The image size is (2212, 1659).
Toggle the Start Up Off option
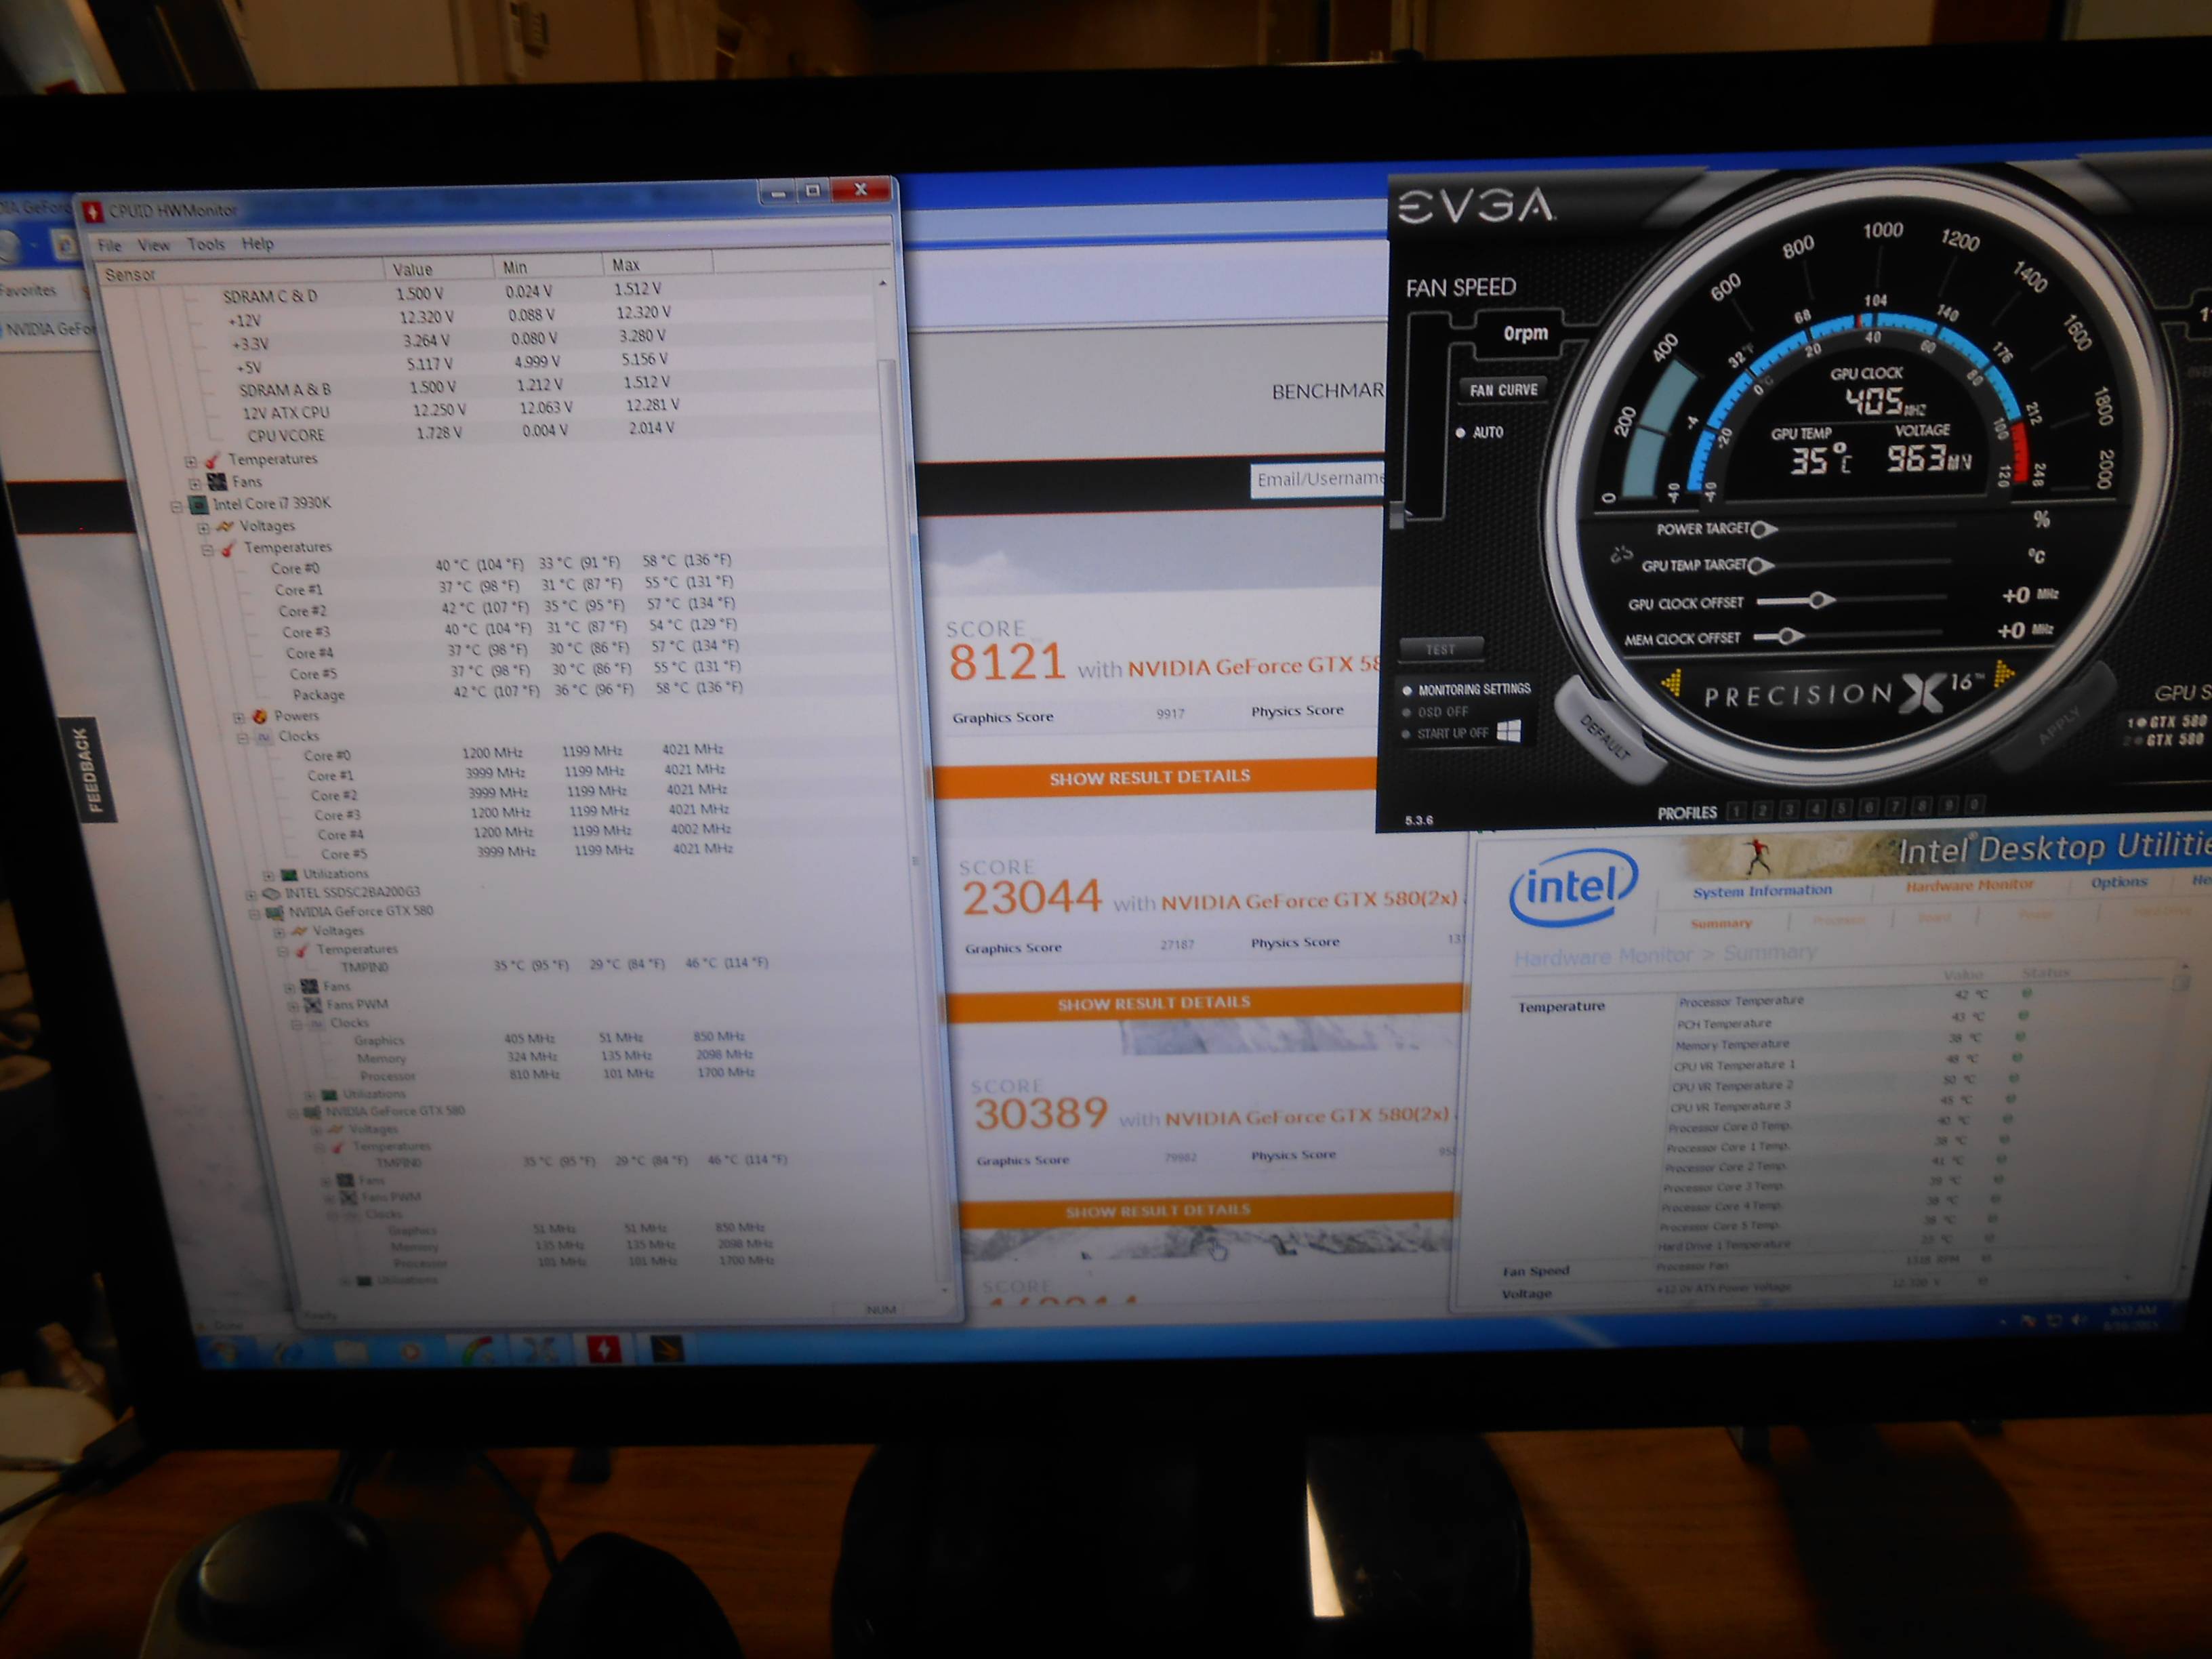pyautogui.click(x=1446, y=734)
